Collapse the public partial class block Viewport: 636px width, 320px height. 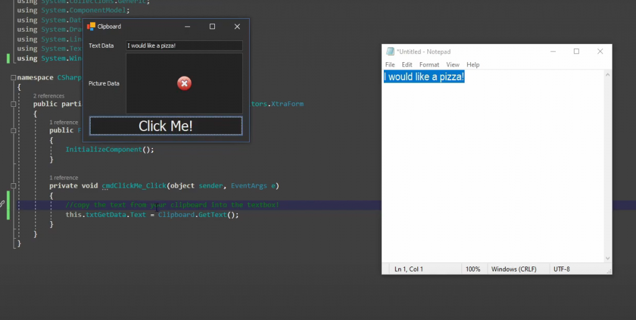(14, 104)
